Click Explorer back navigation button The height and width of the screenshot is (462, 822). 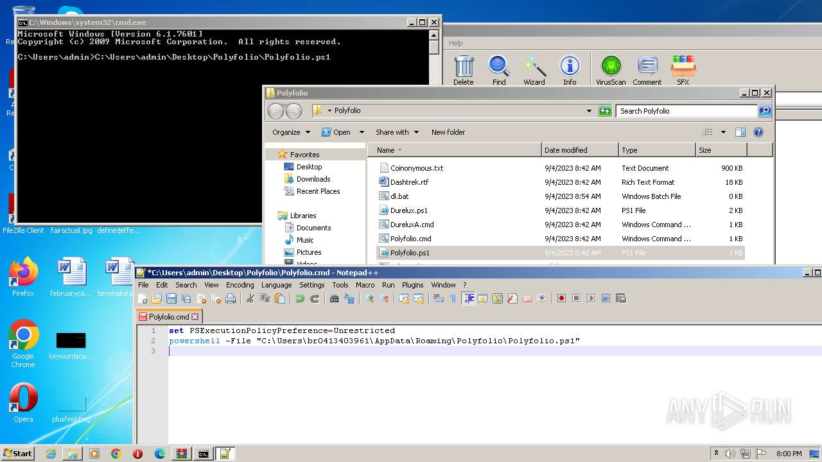pos(275,111)
